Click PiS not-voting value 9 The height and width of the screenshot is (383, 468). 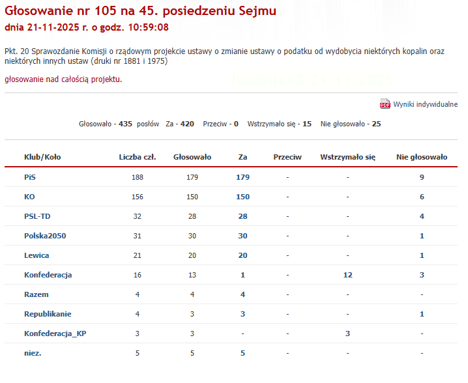[422, 177]
